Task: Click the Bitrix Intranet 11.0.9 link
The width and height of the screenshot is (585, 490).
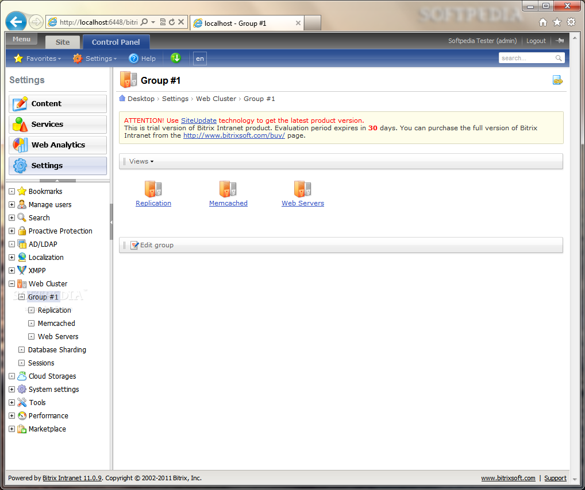Action: (72, 478)
